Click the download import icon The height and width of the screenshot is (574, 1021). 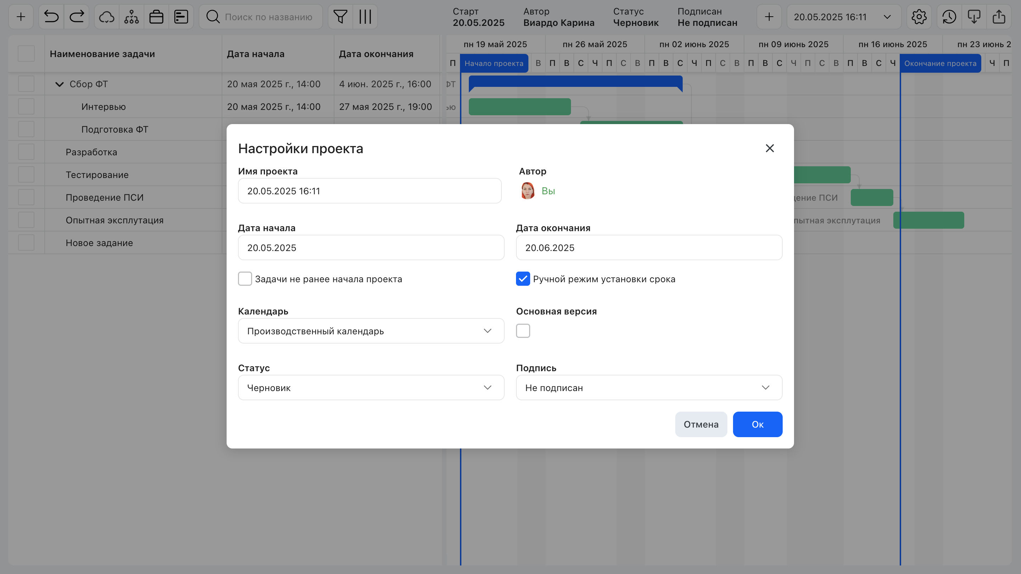click(974, 17)
